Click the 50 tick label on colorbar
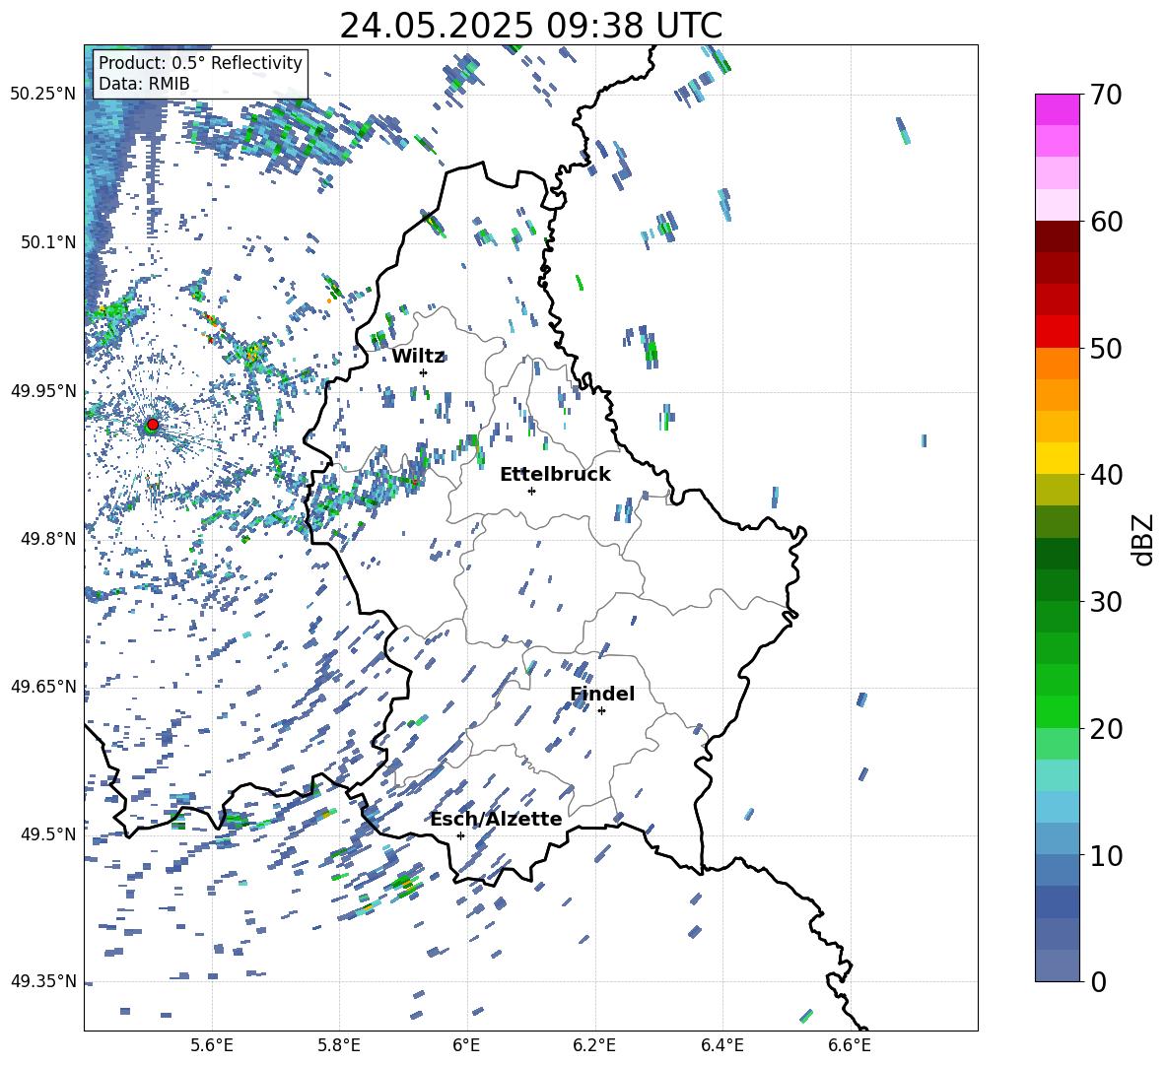Viewport: 1167px width, 1065px height. tap(1106, 348)
